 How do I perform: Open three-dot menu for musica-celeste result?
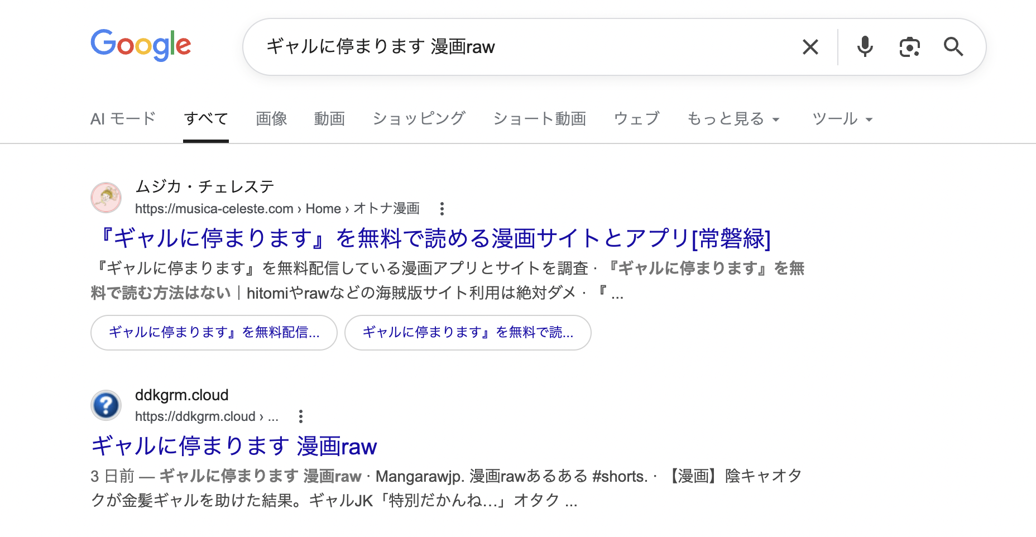[442, 209]
